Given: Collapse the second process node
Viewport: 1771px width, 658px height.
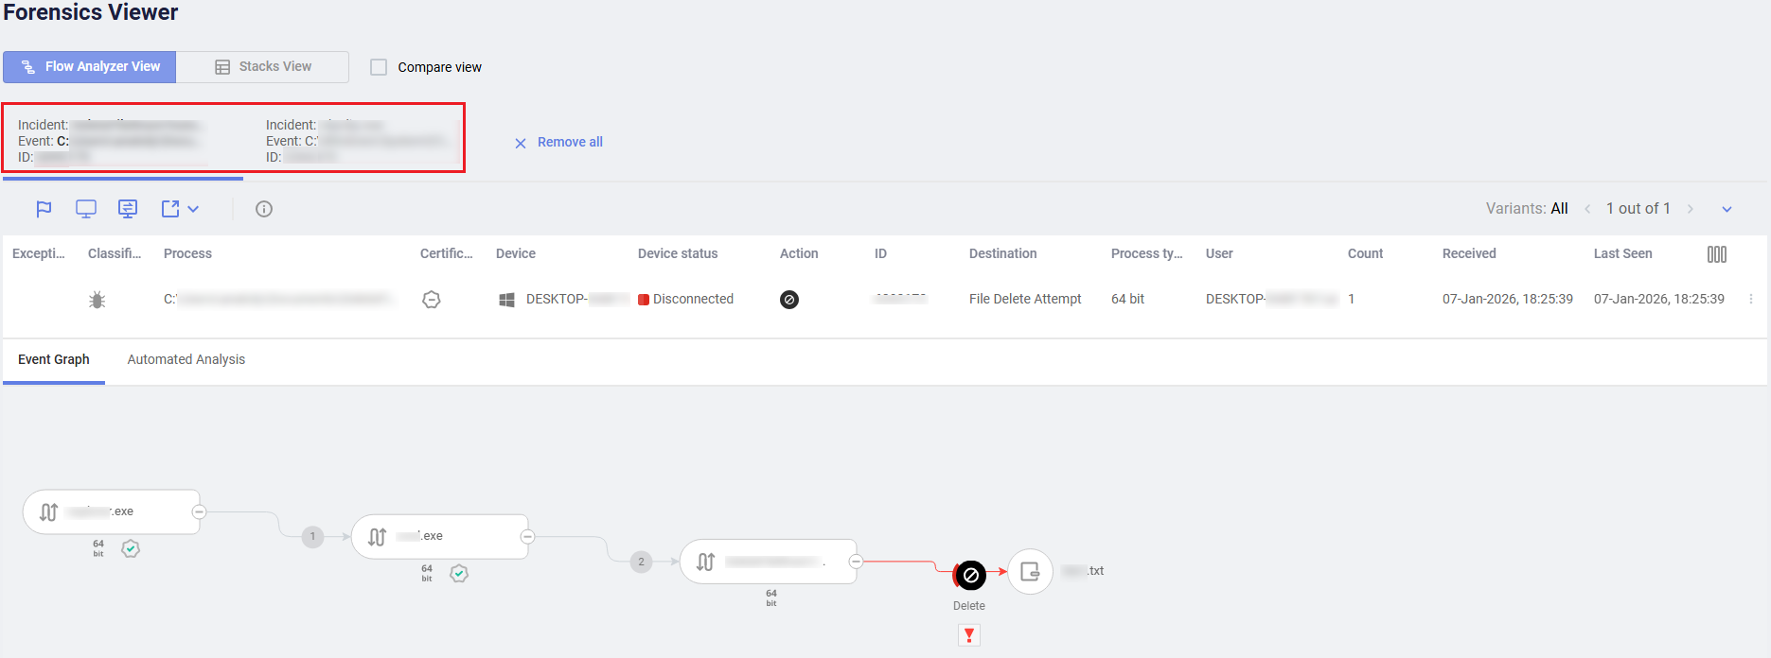Looking at the screenshot, I should tap(527, 536).
